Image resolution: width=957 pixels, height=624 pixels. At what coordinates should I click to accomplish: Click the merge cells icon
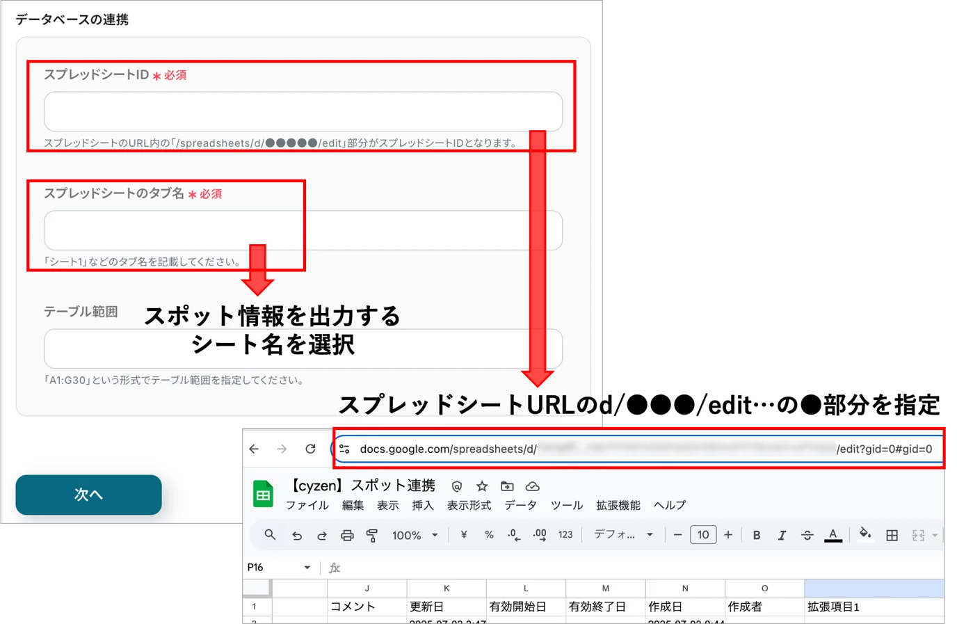pos(918,535)
